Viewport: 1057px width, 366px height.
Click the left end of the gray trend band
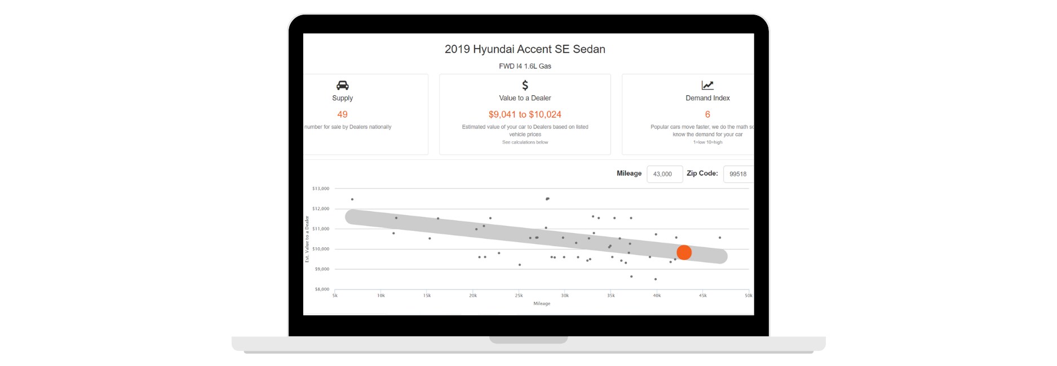(x=353, y=217)
